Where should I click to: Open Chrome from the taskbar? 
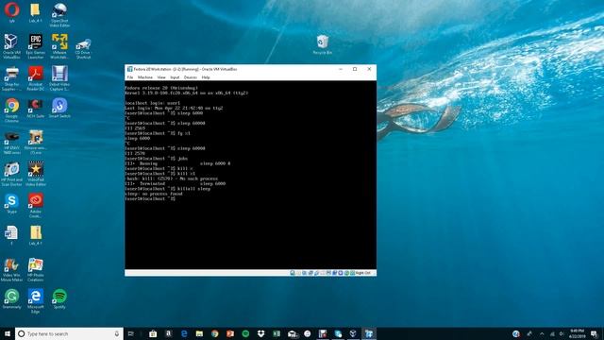[x=214, y=333]
